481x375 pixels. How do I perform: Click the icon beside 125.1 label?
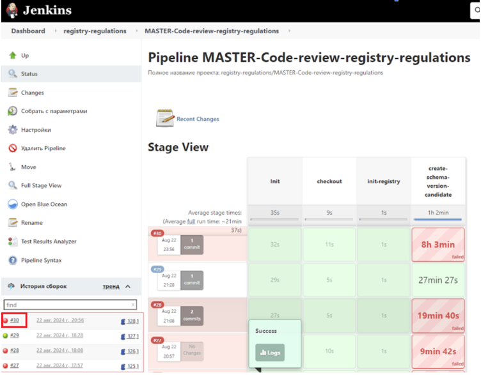click(x=123, y=367)
